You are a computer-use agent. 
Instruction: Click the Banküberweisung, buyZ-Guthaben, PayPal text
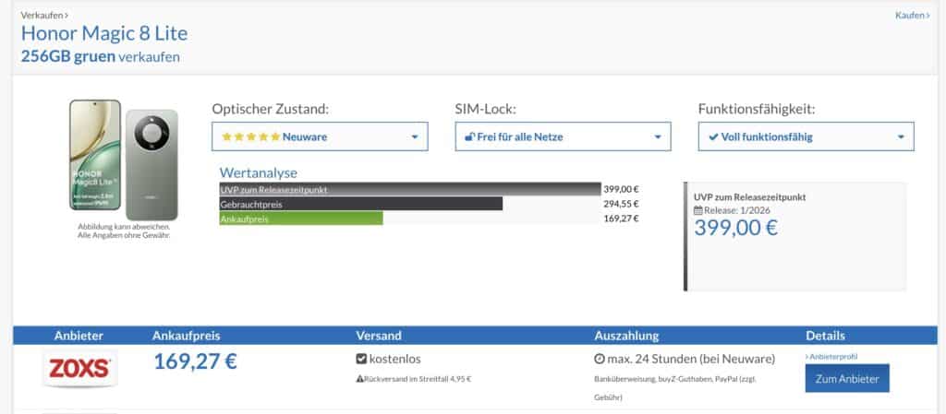[x=674, y=388]
